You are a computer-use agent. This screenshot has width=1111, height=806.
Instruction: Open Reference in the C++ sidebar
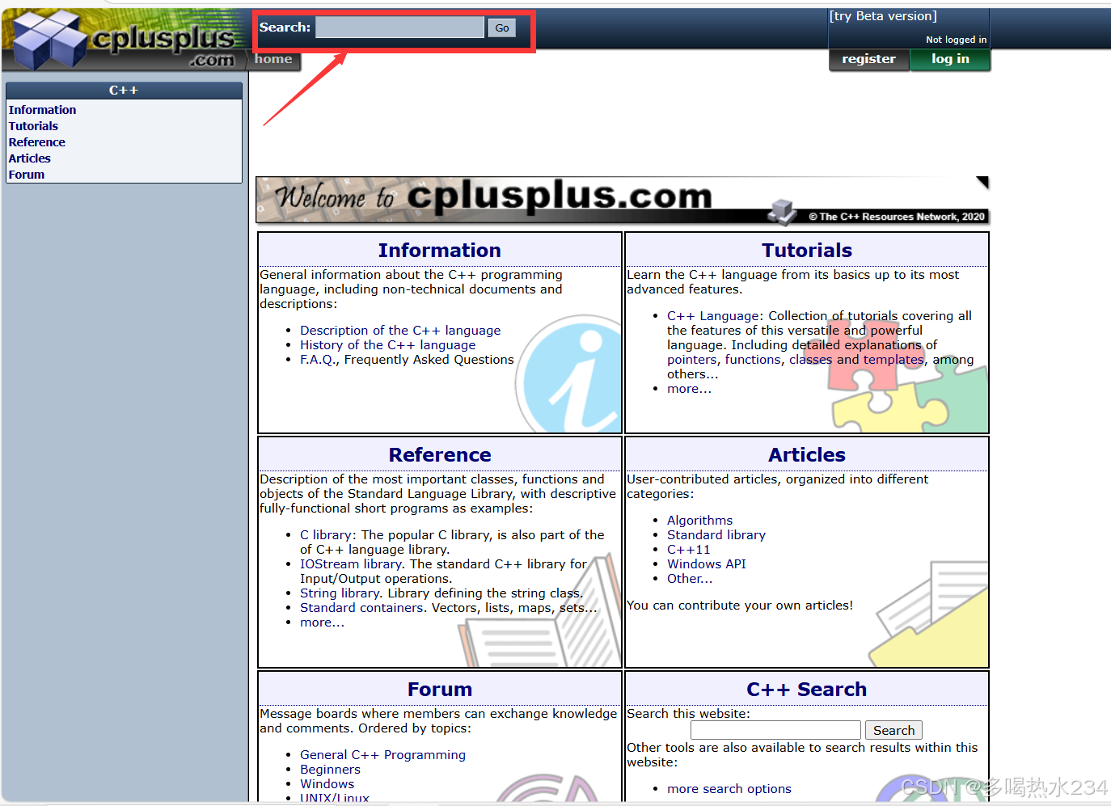point(37,142)
